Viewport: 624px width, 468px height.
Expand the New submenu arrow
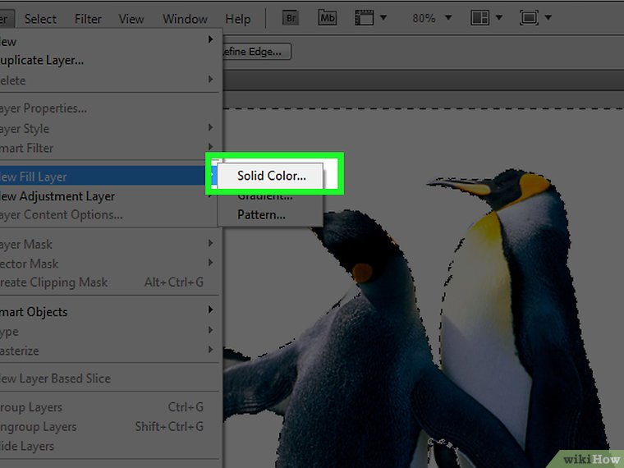point(210,41)
